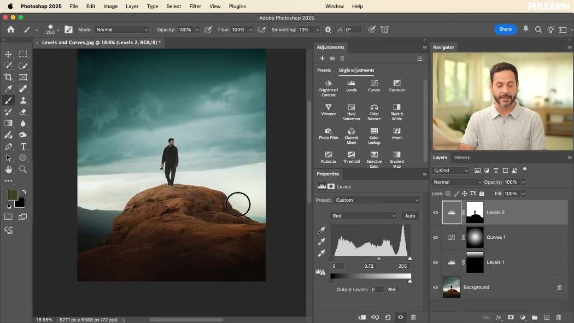The width and height of the screenshot is (574, 323).
Task: Add an Invert adjustment
Action: [397, 133]
